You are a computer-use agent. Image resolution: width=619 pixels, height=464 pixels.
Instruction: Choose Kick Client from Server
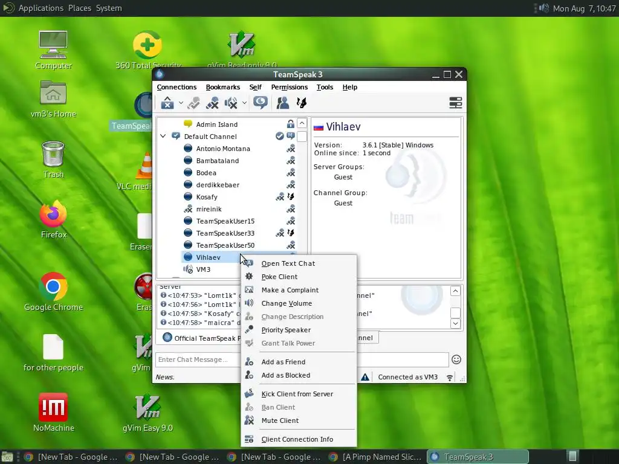297,394
